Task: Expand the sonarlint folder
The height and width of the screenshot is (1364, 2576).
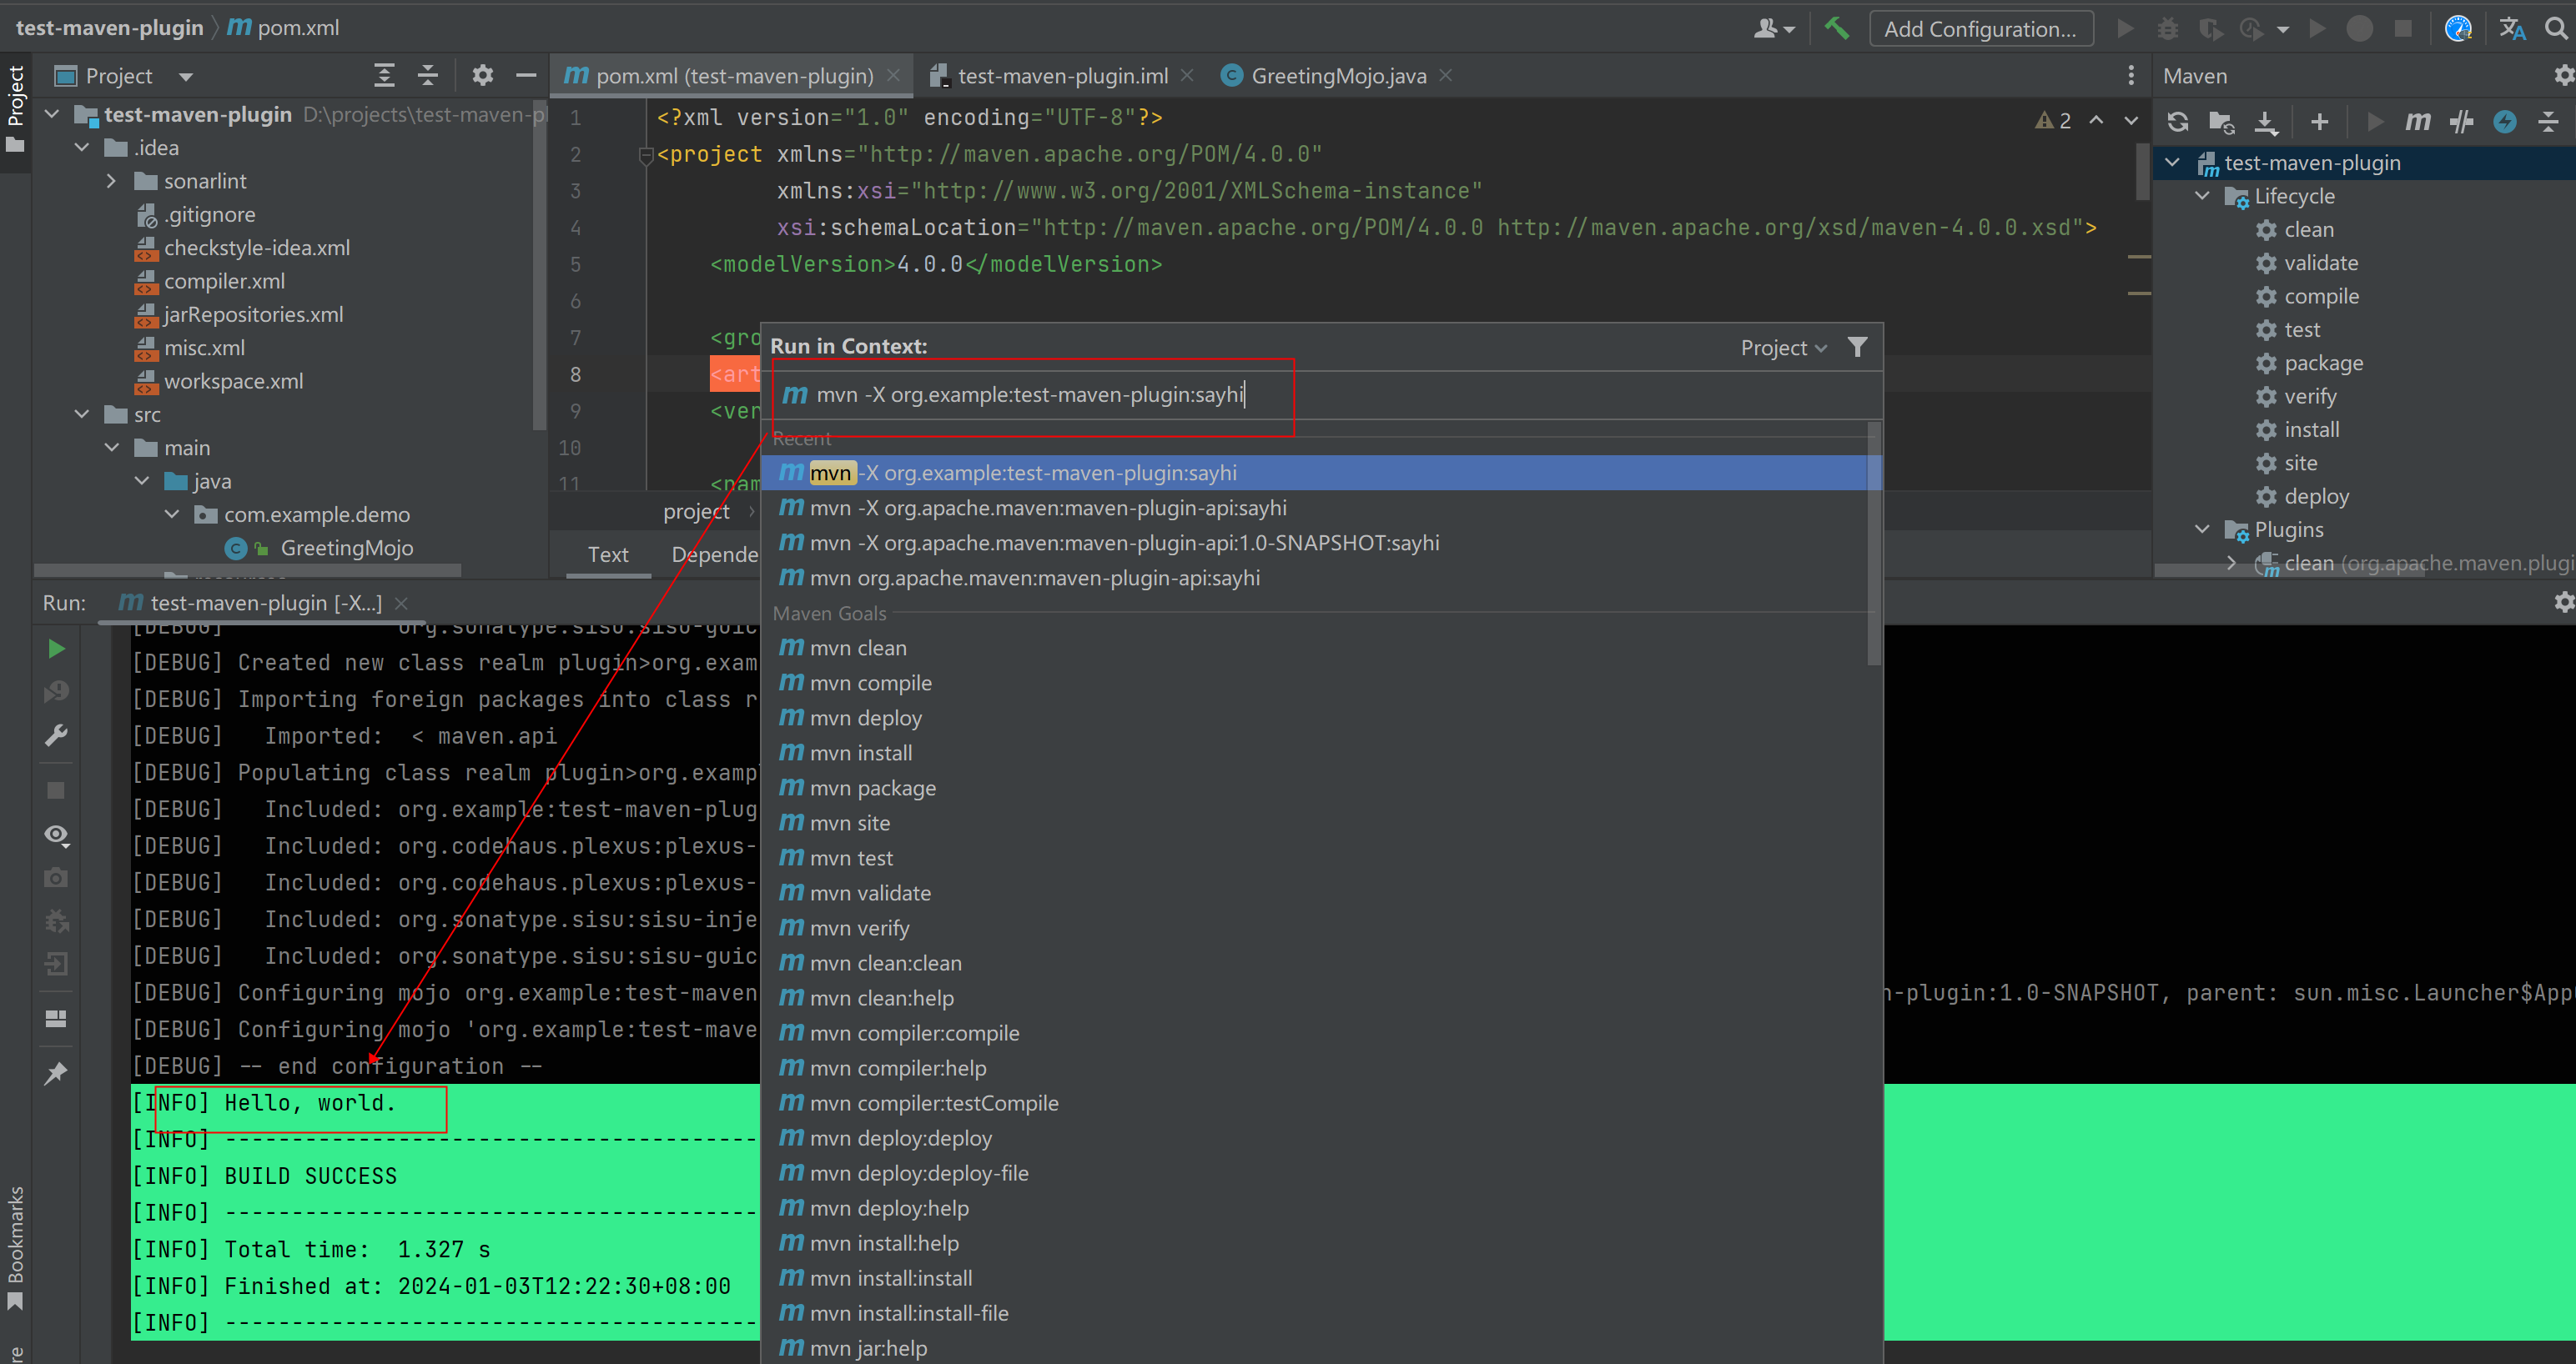Action: click(x=112, y=181)
